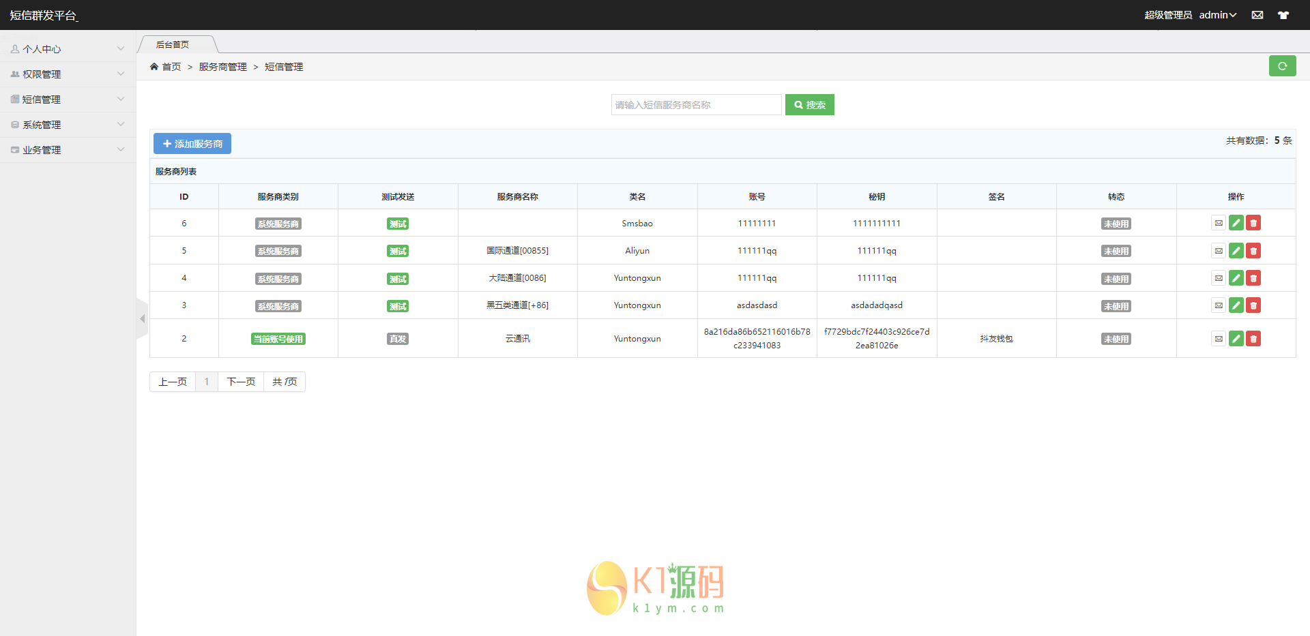Click the home icon in the breadcrumb
The width and height of the screenshot is (1310, 636).
(154, 67)
